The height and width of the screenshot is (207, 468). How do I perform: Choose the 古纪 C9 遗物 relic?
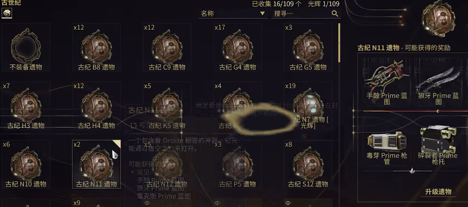click(167, 48)
